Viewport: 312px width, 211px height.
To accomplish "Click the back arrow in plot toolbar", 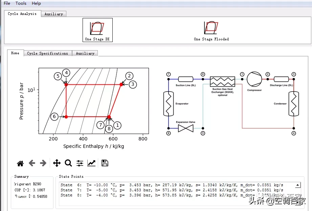I will 32,163.
